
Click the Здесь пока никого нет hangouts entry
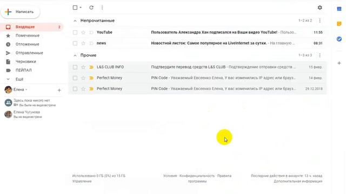[x=30, y=102]
